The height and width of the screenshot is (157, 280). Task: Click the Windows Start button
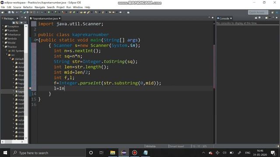pyautogui.click(x=5, y=153)
